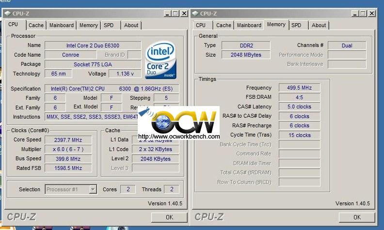Click the Voltage value '1.136 v'

click(x=125, y=74)
